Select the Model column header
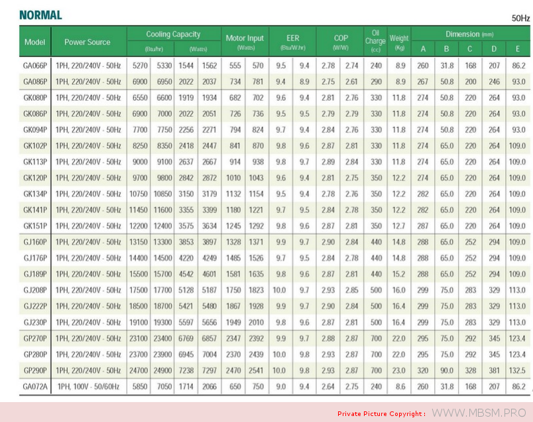Screen dimensions: 533x422 click(34, 42)
